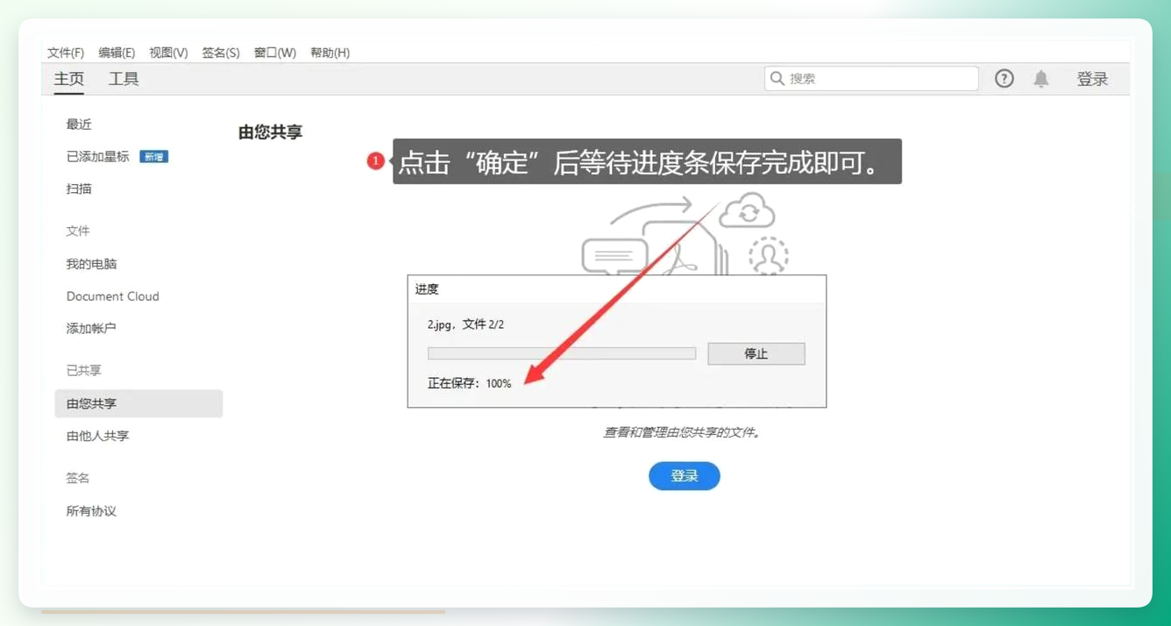This screenshot has width=1171, height=626.
Task: Click the 2.jpg，文件 2/2 text
Action: tap(465, 324)
